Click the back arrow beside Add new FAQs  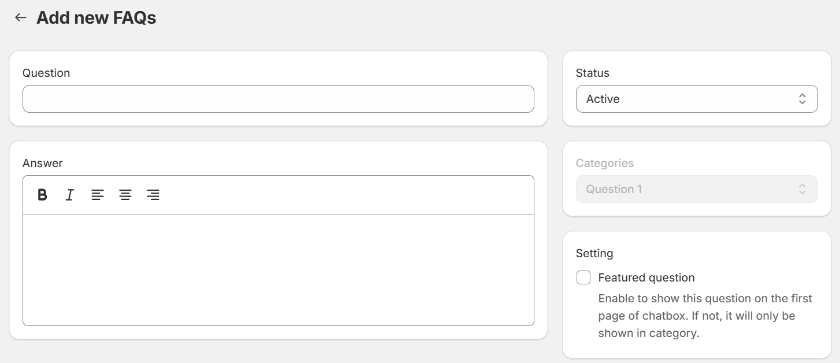click(21, 18)
